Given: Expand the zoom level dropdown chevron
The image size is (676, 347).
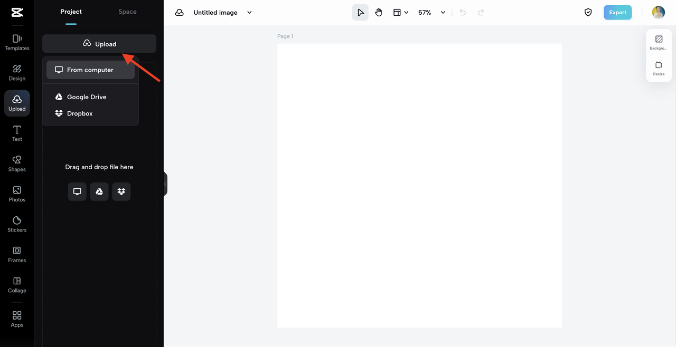Looking at the screenshot, I should [x=443, y=12].
